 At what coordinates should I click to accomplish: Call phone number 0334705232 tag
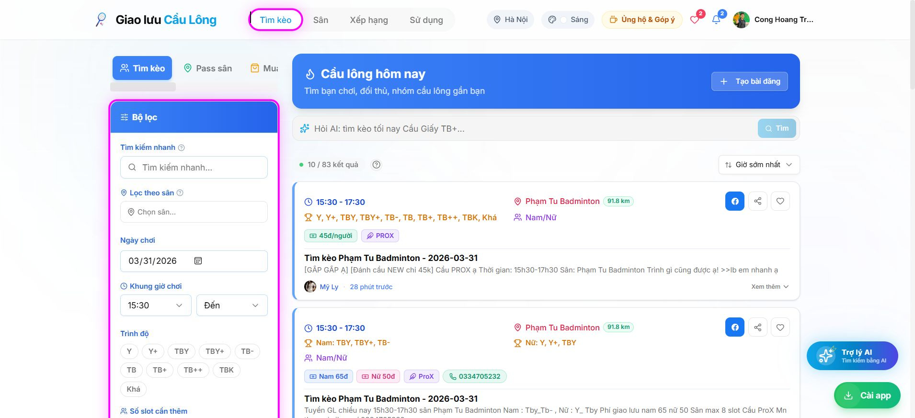click(x=475, y=376)
